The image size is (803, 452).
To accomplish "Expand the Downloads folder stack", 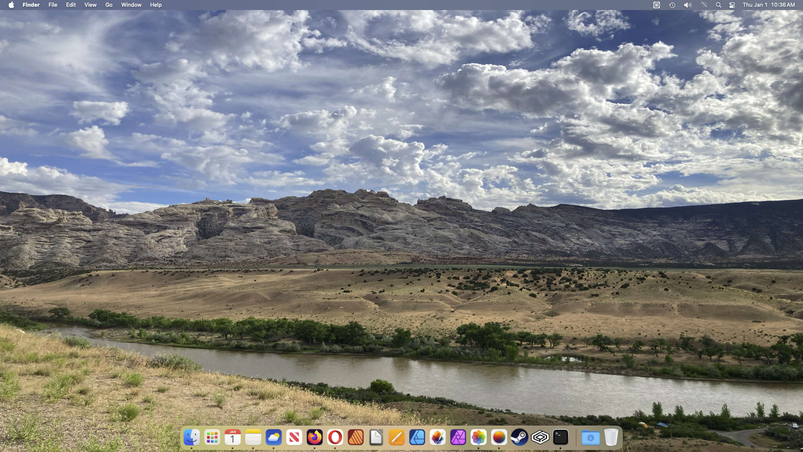I will (590, 438).
